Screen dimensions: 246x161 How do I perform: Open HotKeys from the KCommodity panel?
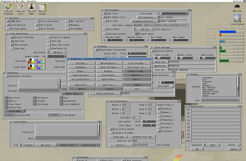point(109,71)
